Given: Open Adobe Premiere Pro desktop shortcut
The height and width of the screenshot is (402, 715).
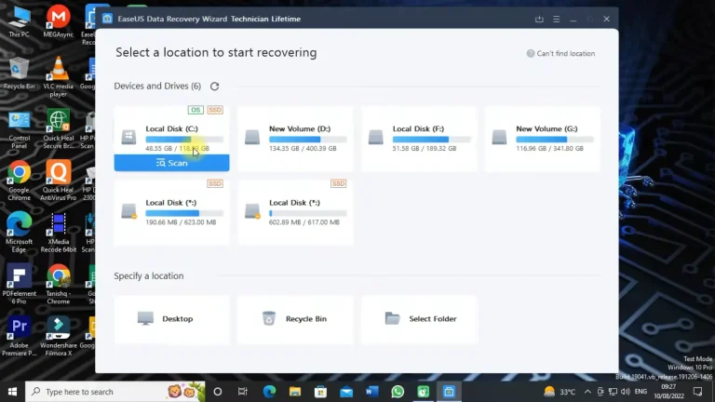Looking at the screenshot, I should click(20, 336).
